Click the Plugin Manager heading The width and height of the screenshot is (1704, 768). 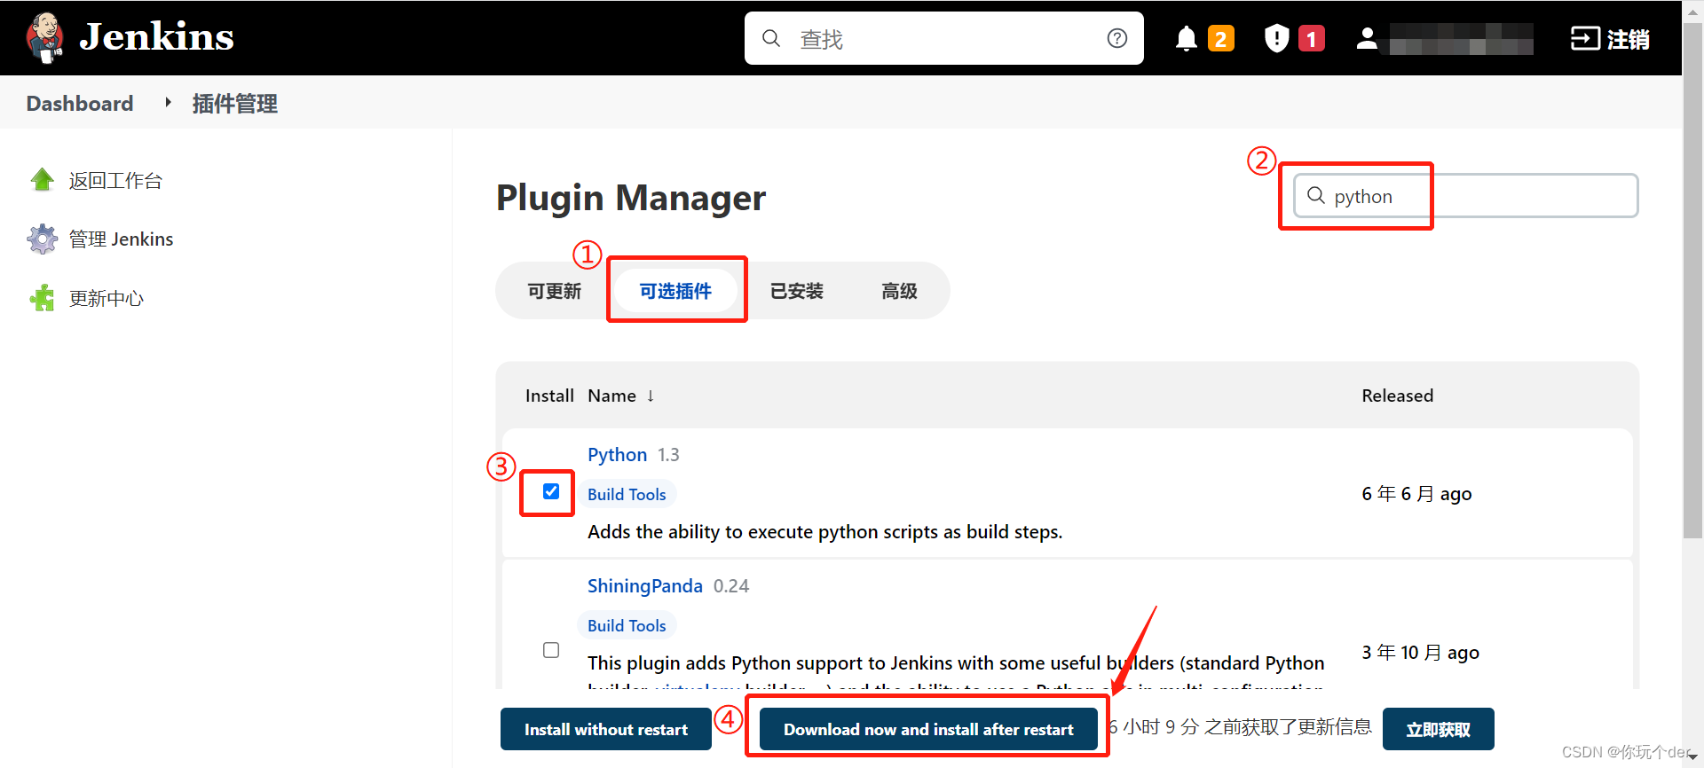(631, 198)
